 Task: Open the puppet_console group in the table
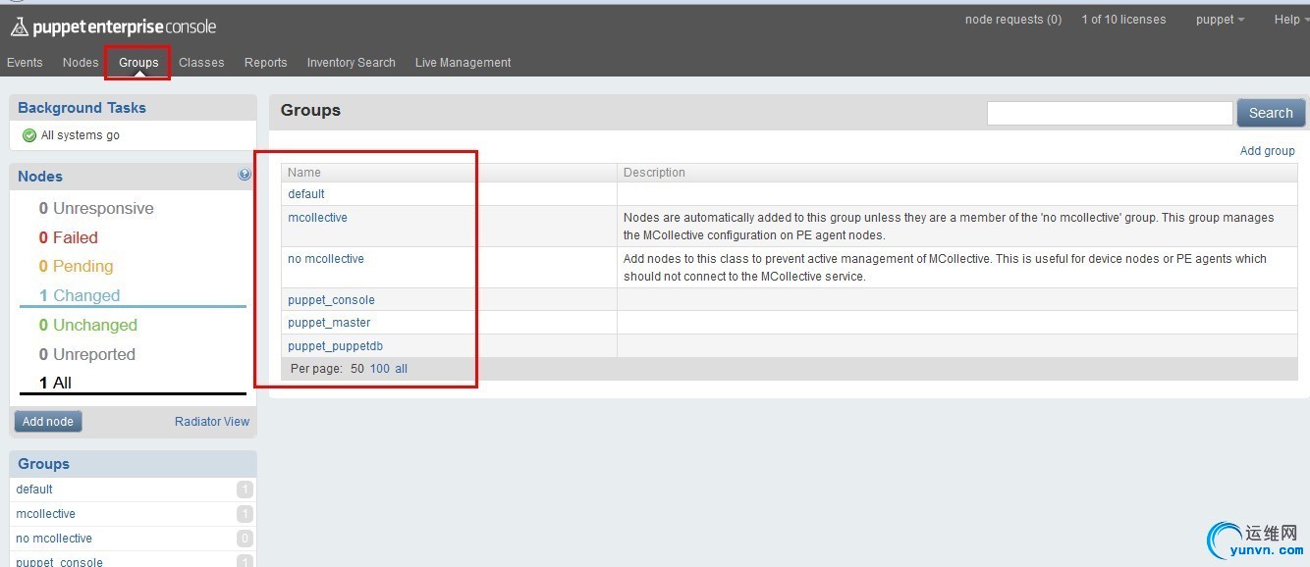coord(331,300)
